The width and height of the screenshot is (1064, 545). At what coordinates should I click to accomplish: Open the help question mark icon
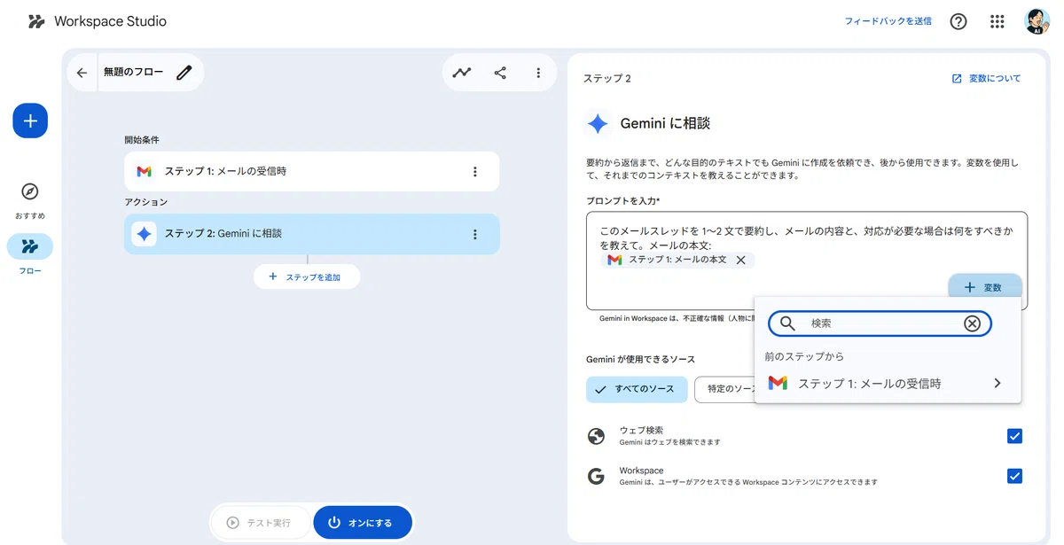[x=958, y=21]
